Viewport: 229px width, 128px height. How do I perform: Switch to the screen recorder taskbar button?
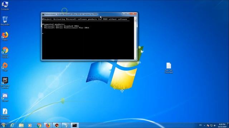tap(57, 125)
